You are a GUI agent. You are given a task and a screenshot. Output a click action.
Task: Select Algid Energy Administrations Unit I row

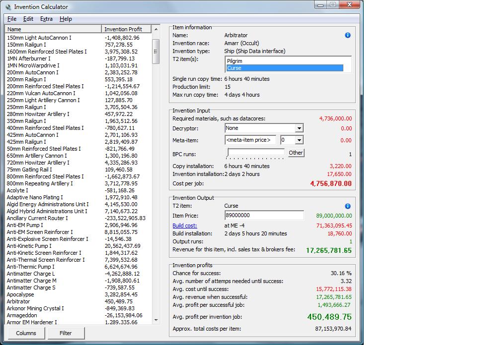[79, 205]
